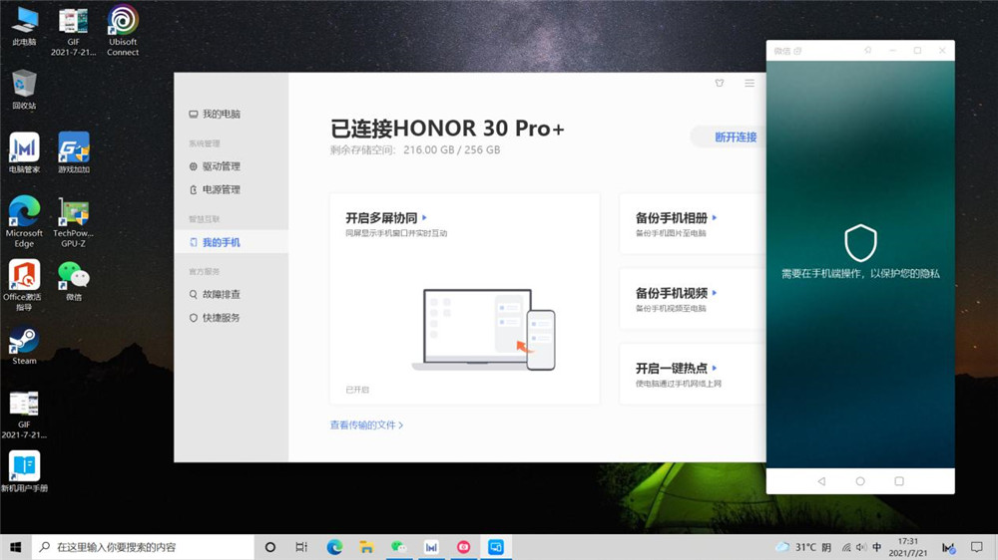Click 备份手机视频 card

tap(693, 299)
